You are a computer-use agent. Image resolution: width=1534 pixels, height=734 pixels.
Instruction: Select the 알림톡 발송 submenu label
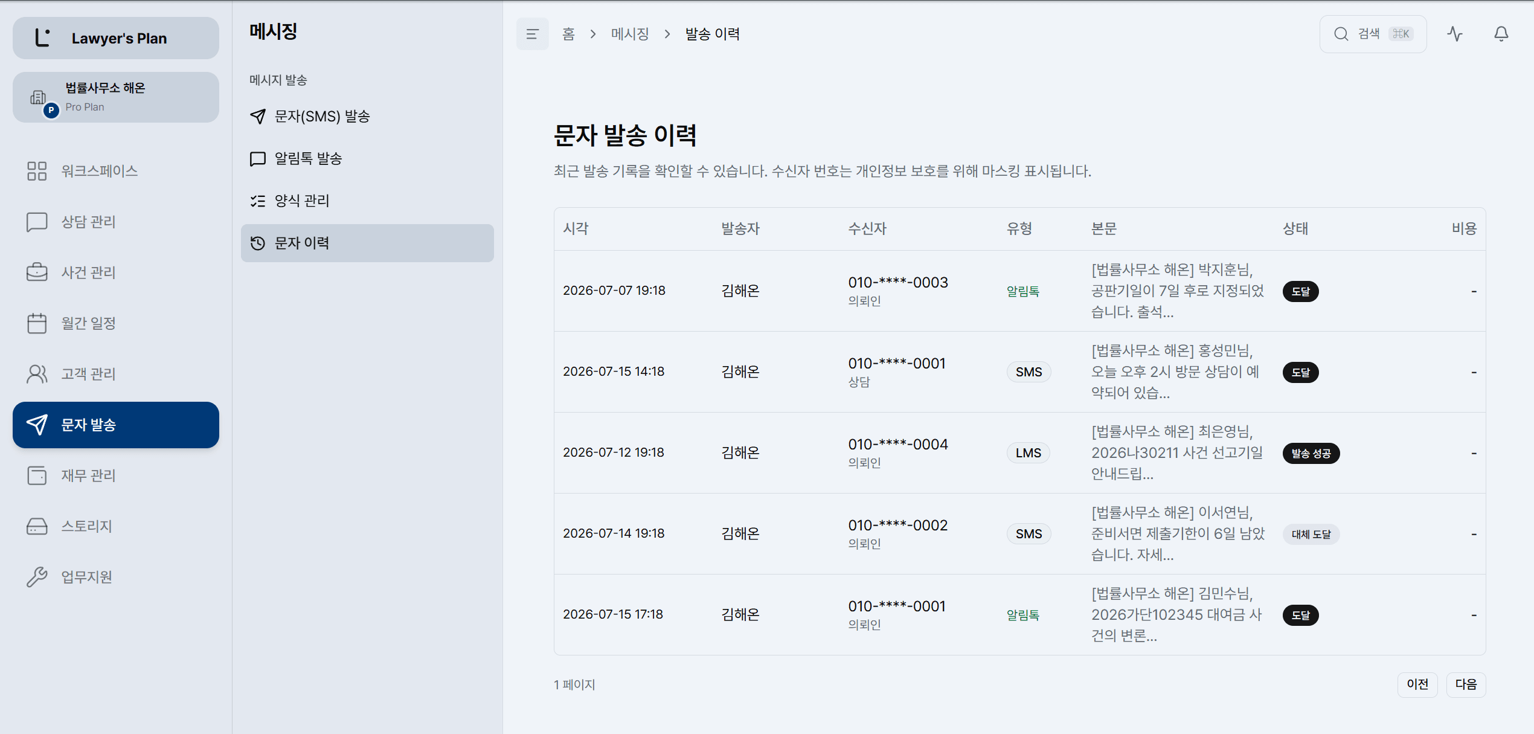pyautogui.click(x=309, y=159)
